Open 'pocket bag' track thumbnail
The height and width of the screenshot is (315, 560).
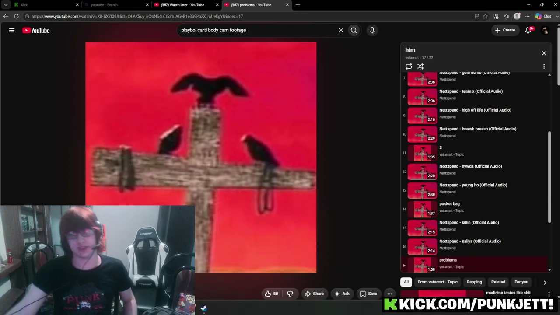click(x=422, y=209)
